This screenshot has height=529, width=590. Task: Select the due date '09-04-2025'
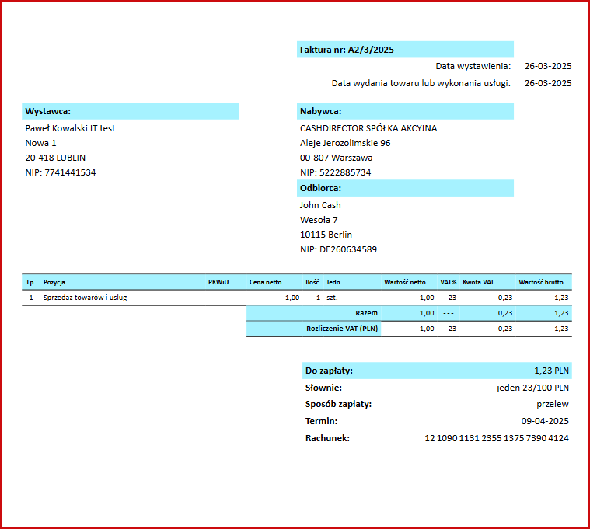(545, 421)
